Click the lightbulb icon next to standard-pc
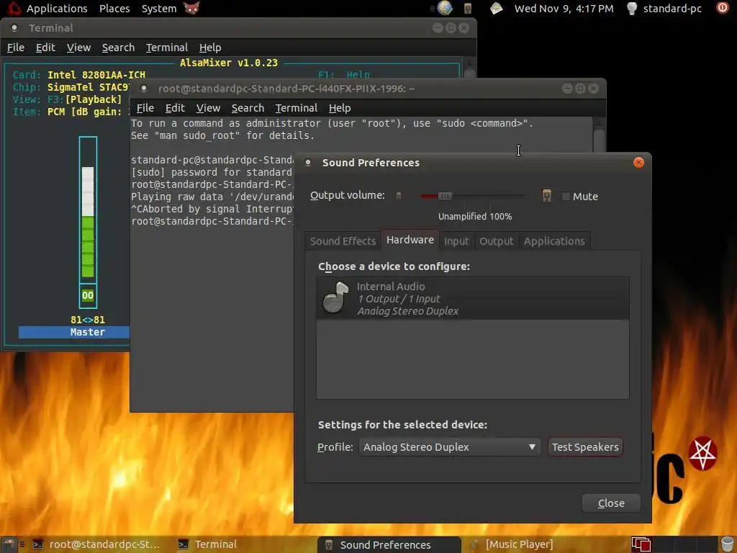This screenshot has height=553, width=737. (632, 9)
